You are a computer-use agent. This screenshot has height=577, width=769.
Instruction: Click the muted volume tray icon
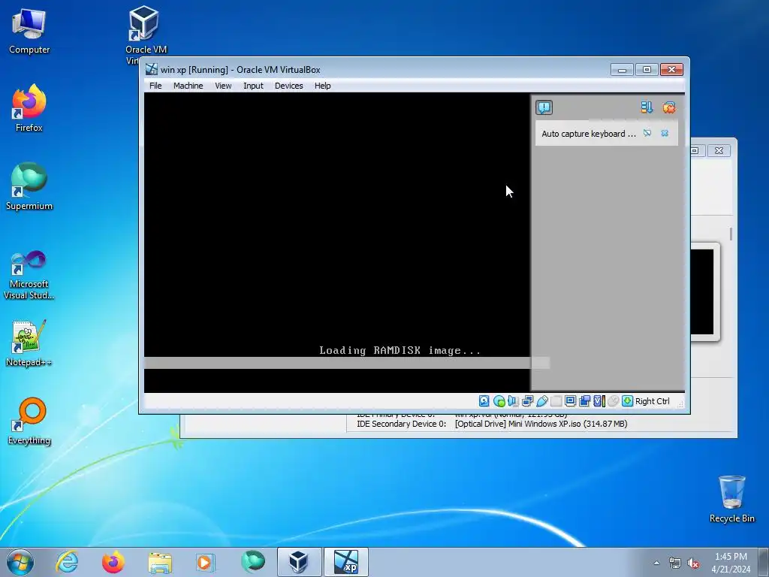pos(693,563)
